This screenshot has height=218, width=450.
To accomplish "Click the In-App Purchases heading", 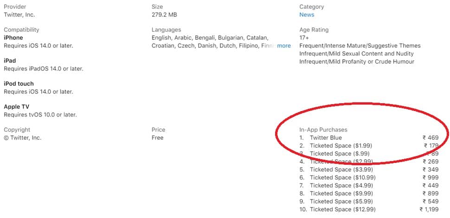I will click(323, 130).
